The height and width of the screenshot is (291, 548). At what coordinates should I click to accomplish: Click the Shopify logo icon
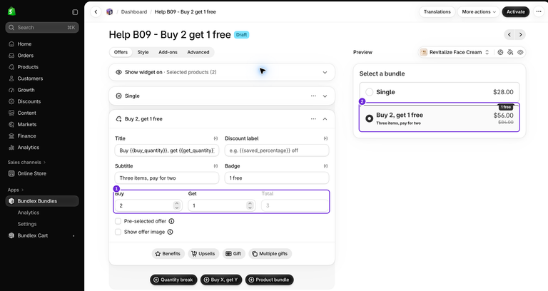tap(11, 11)
